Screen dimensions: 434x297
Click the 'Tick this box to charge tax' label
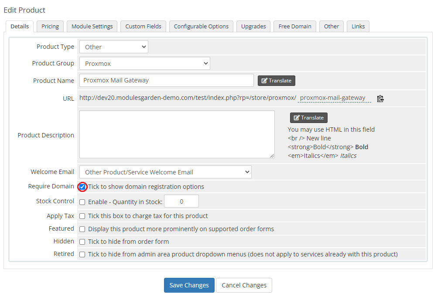click(x=148, y=216)
